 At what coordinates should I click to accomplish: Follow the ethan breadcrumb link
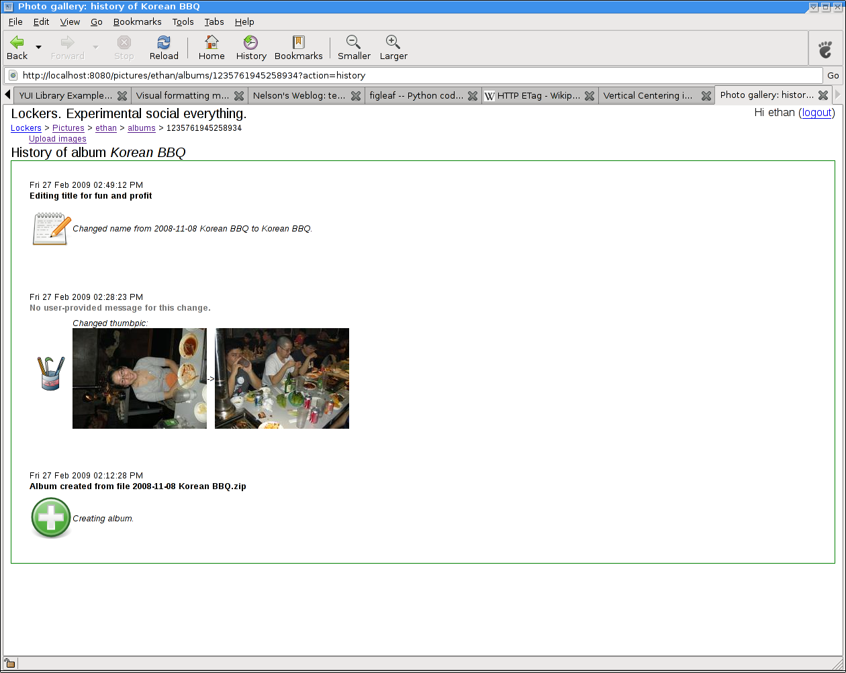click(x=106, y=128)
